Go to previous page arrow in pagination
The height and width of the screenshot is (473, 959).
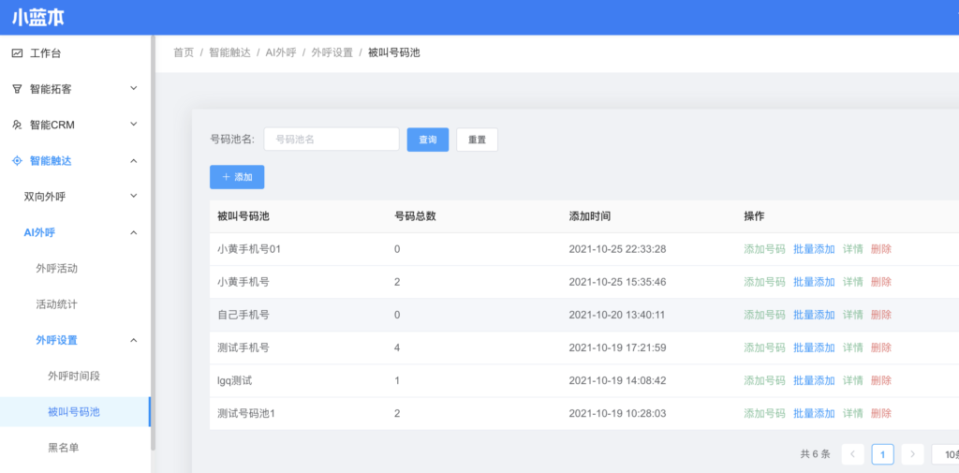[852, 454]
